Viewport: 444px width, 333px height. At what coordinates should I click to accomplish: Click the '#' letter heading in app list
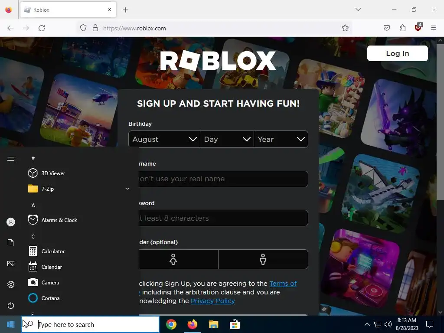(33, 158)
